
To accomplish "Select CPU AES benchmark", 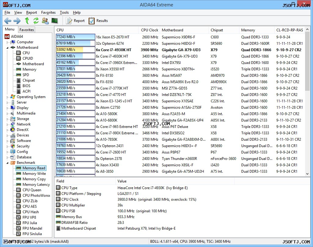I will click(27, 206).
